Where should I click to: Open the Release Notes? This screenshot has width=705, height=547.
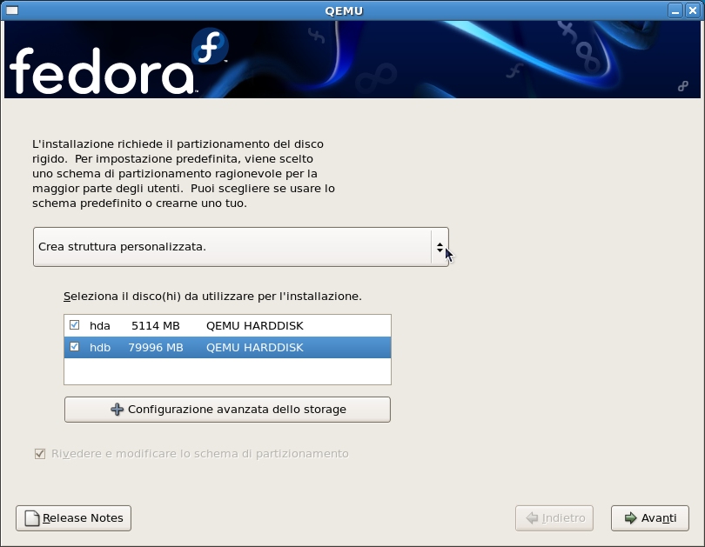pos(73,517)
